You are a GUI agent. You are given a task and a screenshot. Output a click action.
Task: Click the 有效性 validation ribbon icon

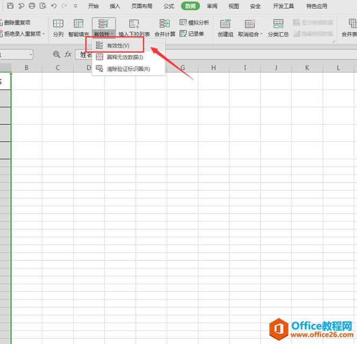click(x=103, y=24)
